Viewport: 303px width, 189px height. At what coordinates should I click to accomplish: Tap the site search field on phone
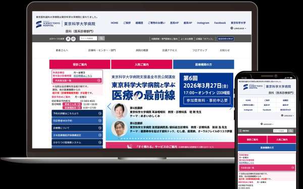pyautogui.click(x=280, y=131)
